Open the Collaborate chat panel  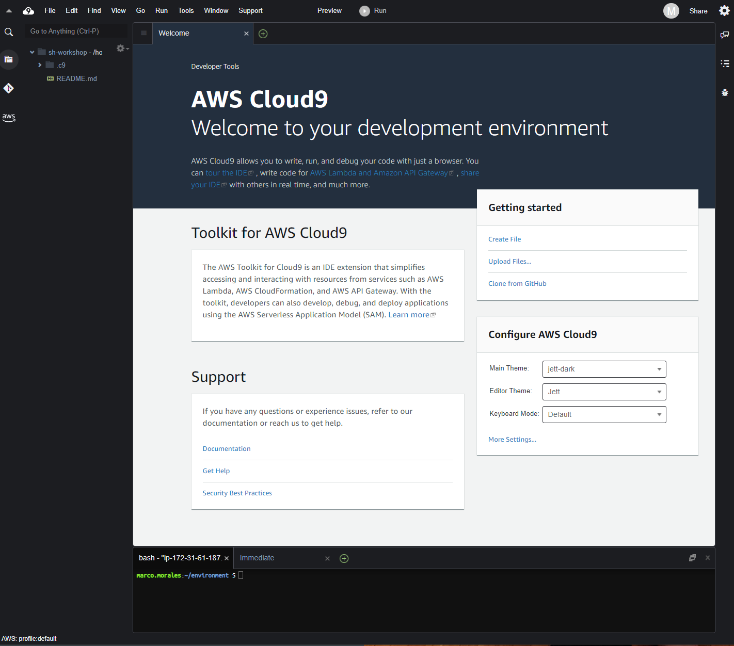(x=725, y=35)
